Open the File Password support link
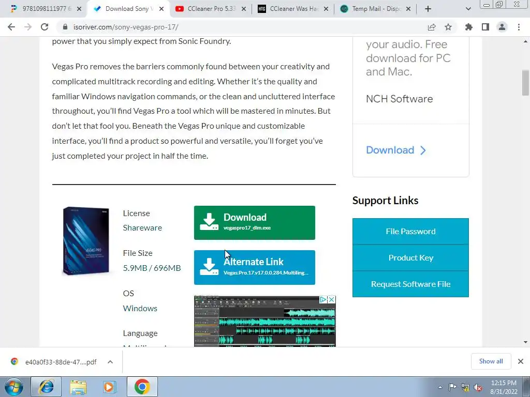530x397 pixels. tap(410, 231)
